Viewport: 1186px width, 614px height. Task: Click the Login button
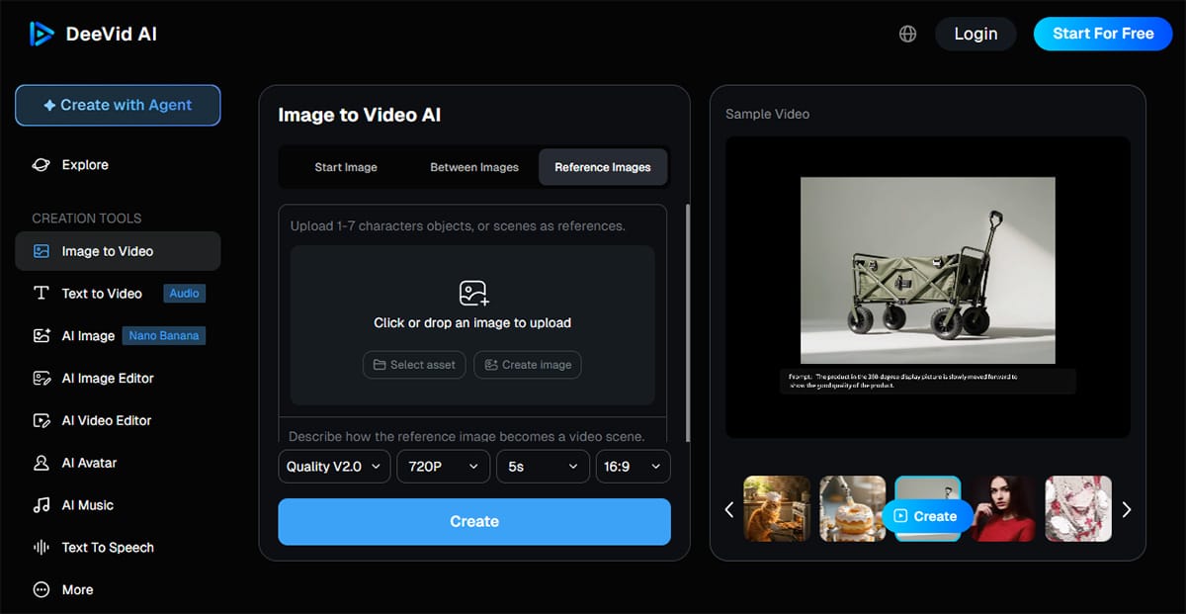click(975, 34)
